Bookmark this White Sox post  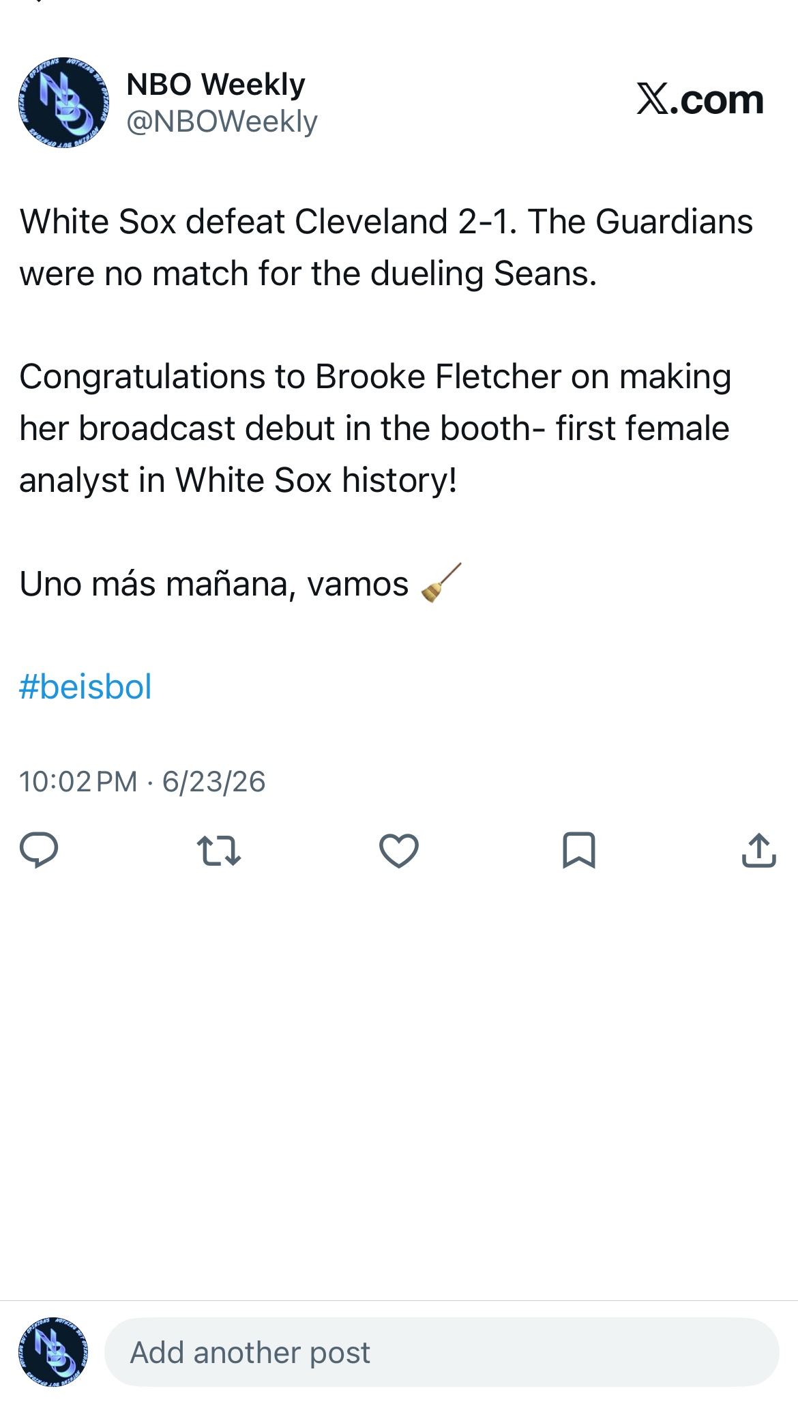(x=579, y=850)
